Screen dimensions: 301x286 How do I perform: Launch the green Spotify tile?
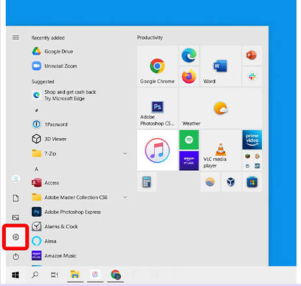[x=189, y=140]
